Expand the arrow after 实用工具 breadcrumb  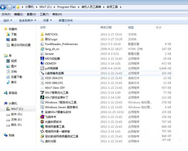121,7
